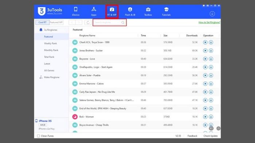
Task: Download Emma Marrone - Calore
Action: (211, 83)
